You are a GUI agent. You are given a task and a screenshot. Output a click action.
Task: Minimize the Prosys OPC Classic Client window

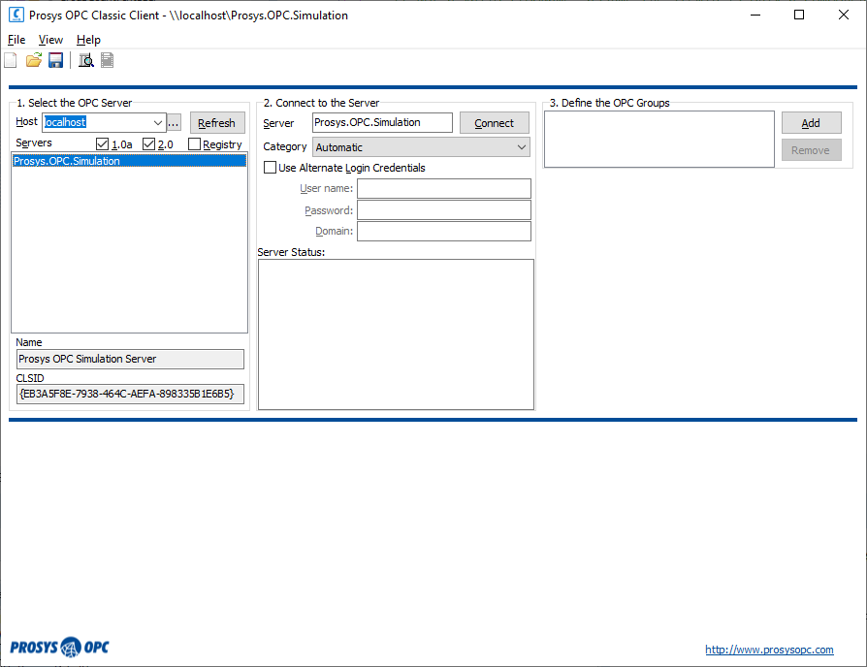(x=755, y=15)
